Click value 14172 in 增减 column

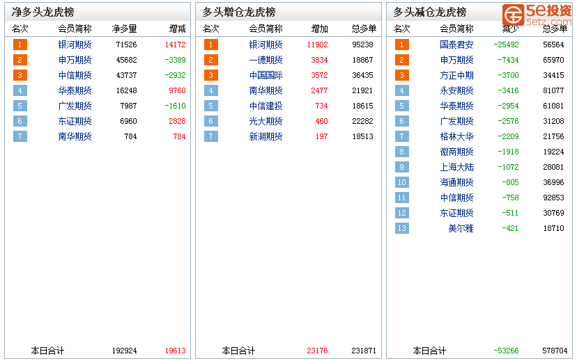point(175,45)
